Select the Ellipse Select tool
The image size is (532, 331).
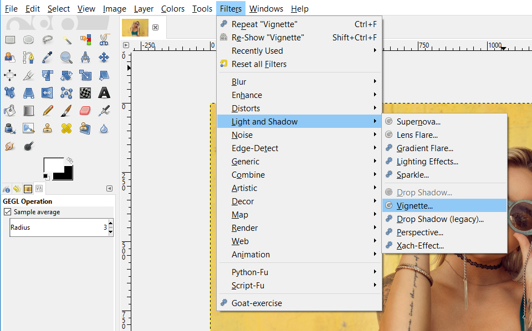(29, 39)
